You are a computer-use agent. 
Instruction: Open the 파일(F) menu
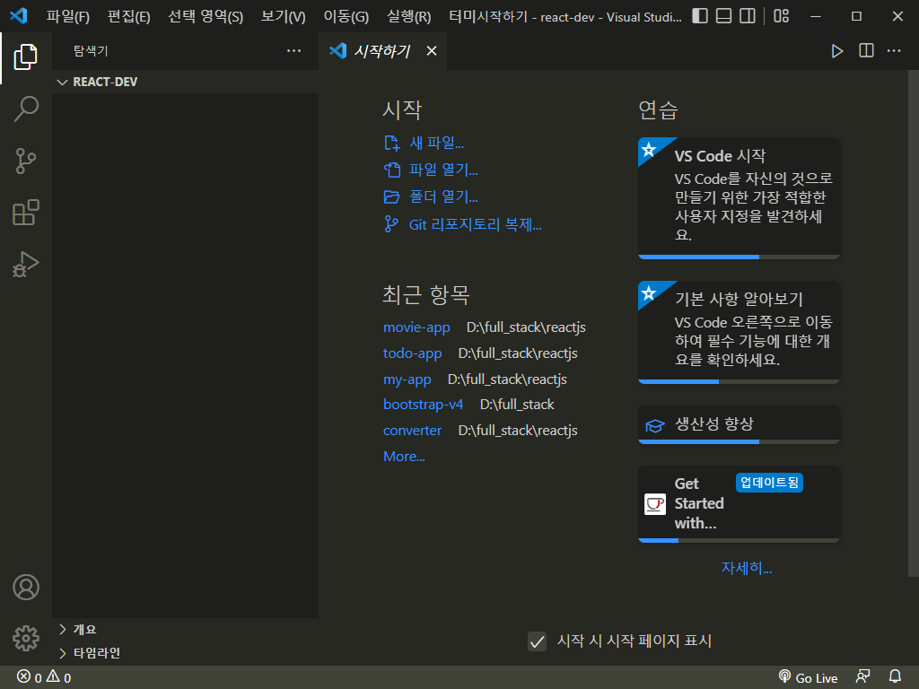point(67,16)
